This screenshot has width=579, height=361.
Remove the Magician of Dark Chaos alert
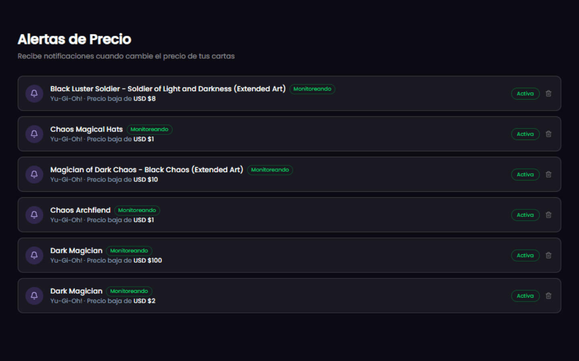coord(548,174)
